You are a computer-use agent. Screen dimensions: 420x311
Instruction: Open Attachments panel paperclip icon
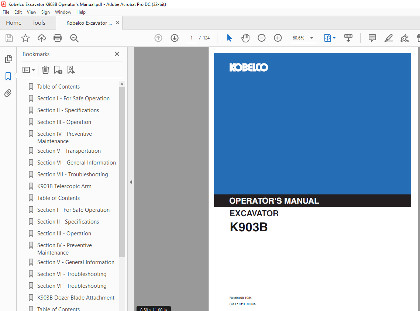click(x=8, y=93)
